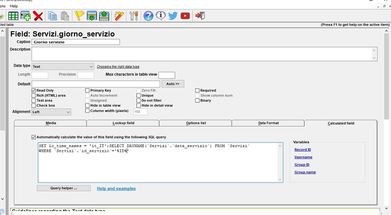Image resolution: width=391 pixels, height=215 pixels.
Task: Click the Query helper button
Action: point(64,188)
